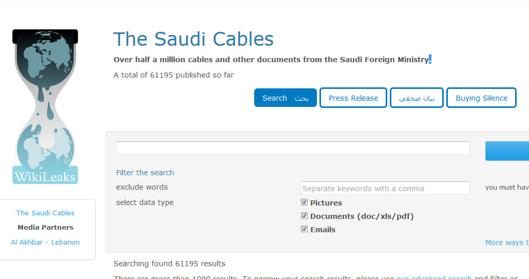529x279 pixels.
Task: Click the Media Partners sidebar heading
Action: [x=46, y=228]
